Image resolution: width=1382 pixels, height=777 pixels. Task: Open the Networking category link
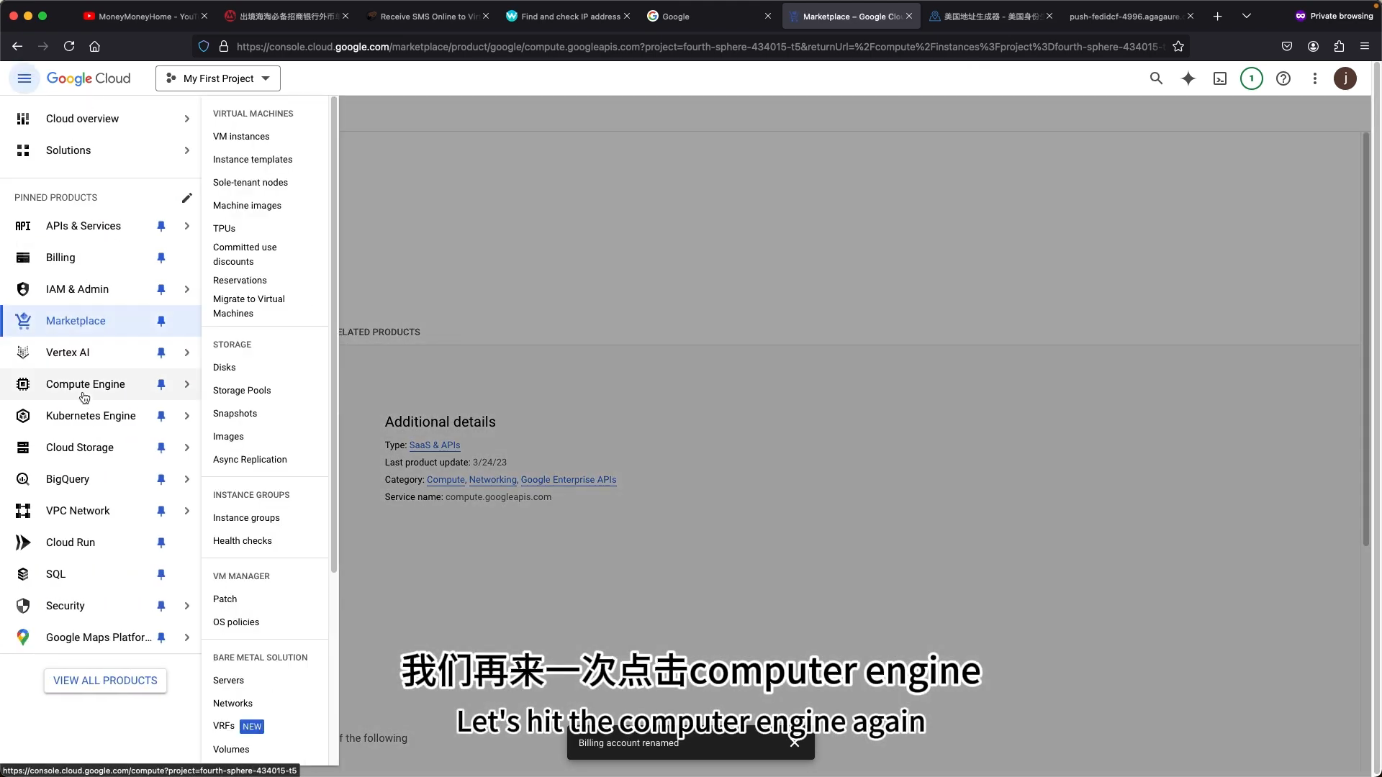click(492, 480)
